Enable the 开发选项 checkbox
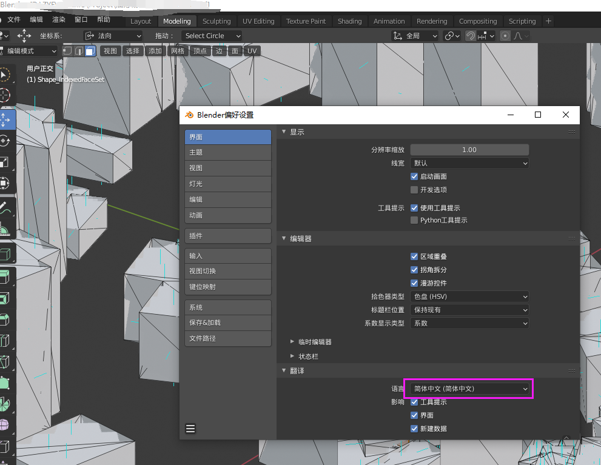This screenshot has width=601, height=465. point(414,190)
